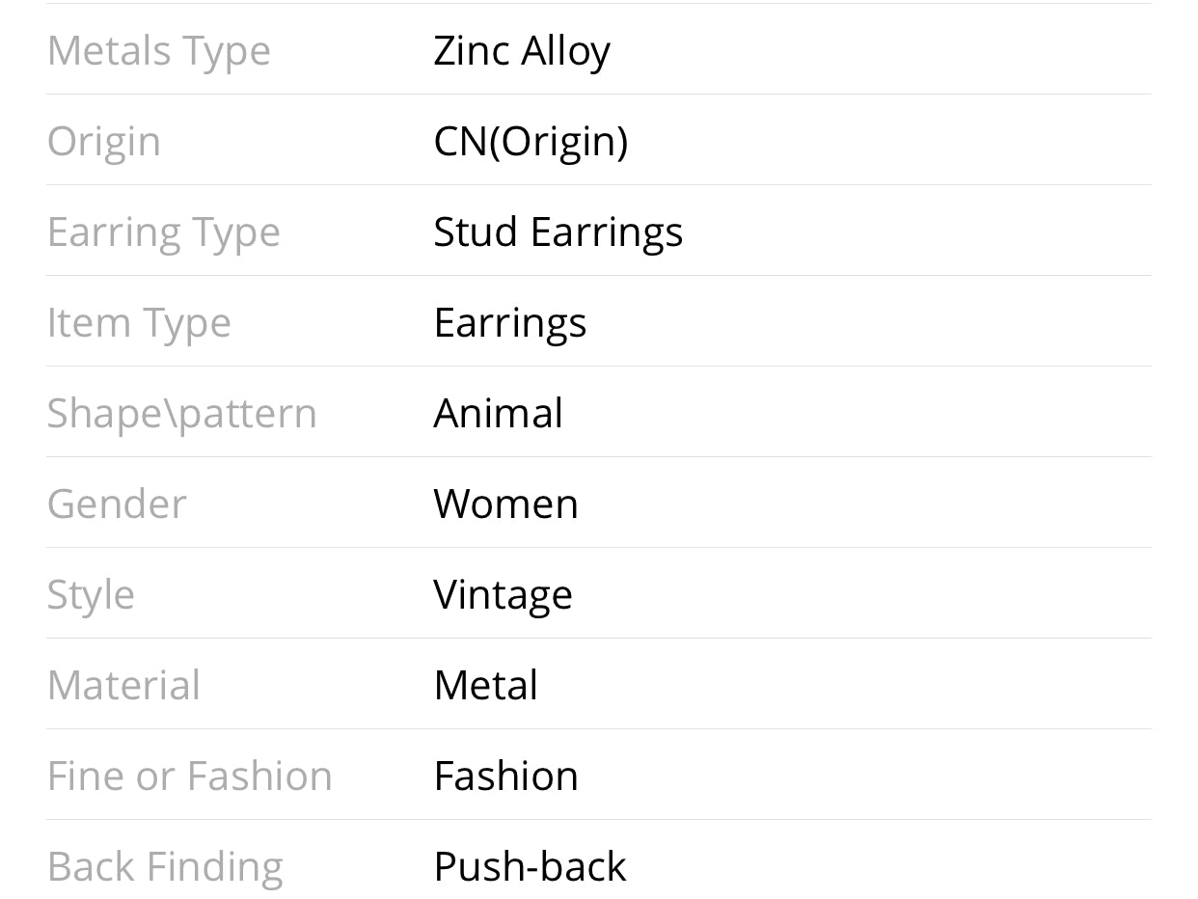This screenshot has height=899, width=1198.
Task: Select the "Vintage" style value
Action: pyautogui.click(x=503, y=595)
